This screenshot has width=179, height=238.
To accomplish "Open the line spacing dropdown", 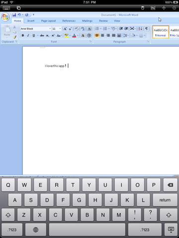I will [126, 35].
